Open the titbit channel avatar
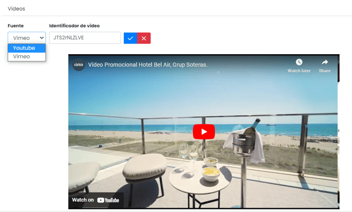Viewport: 352px width, 212px height. 79,65
